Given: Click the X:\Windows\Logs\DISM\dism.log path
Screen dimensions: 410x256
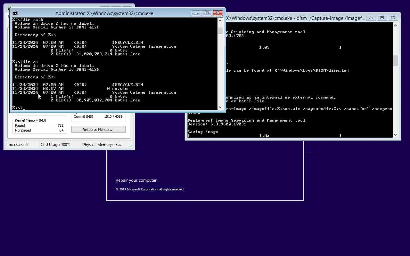Looking at the screenshot, I should point(312,70).
